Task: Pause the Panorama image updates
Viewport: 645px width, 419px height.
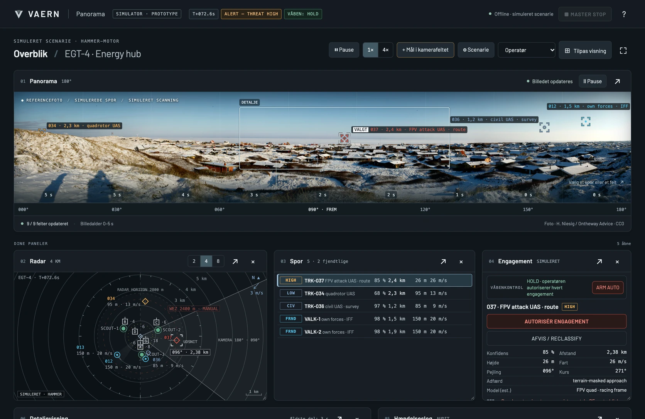Action: coord(593,81)
